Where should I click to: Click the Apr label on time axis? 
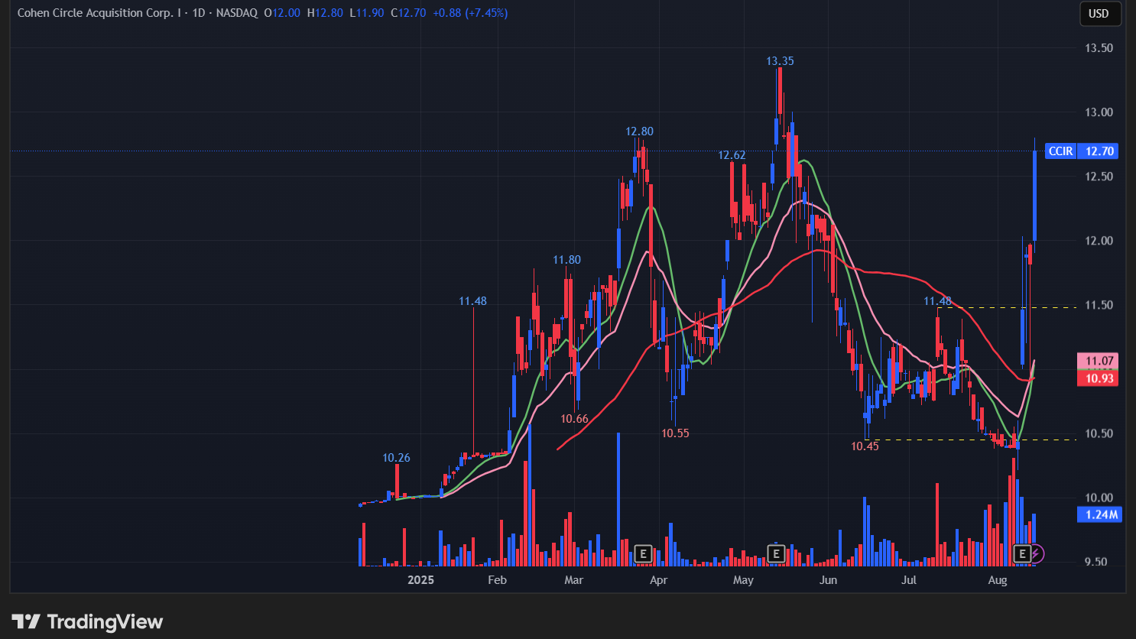(x=658, y=580)
